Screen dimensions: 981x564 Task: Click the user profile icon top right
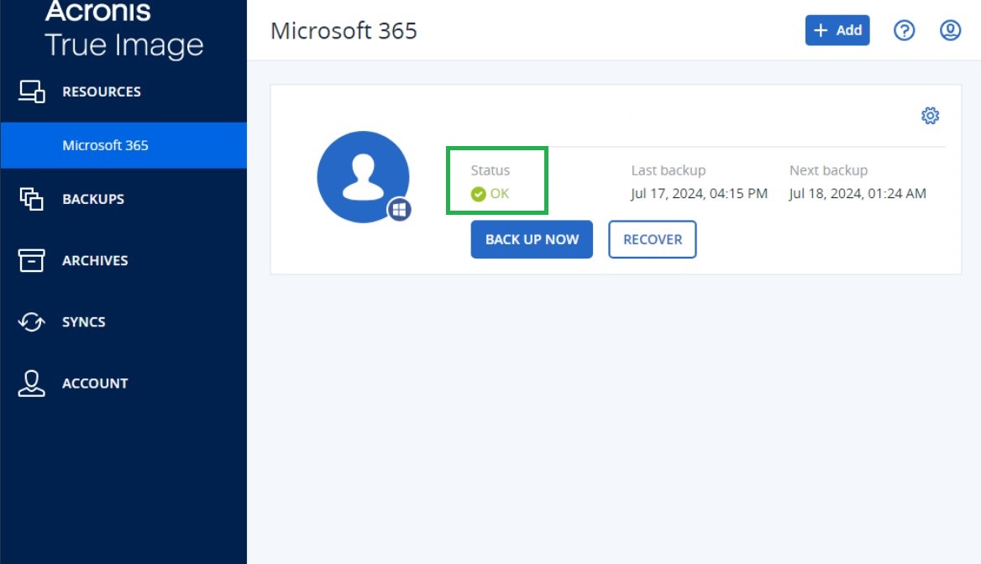tap(950, 30)
